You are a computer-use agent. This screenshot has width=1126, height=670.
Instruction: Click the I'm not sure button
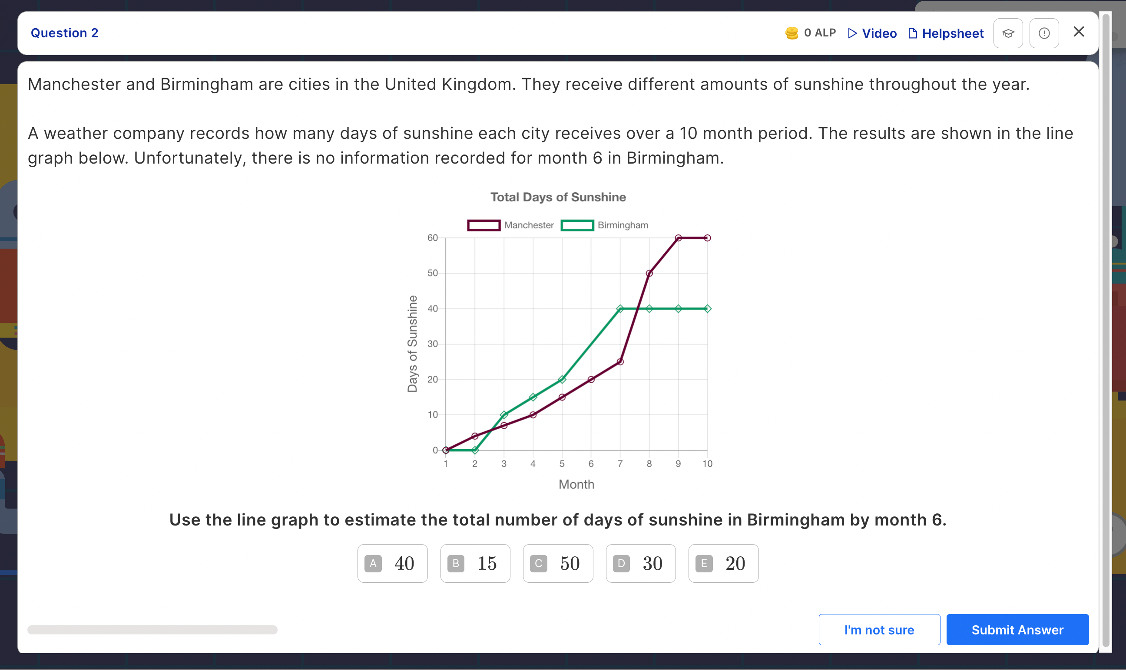(879, 629)
